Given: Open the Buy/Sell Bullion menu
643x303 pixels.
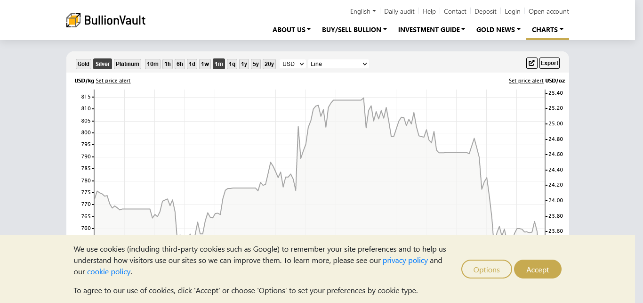Looking at the screenshot, I should (354, 30).
